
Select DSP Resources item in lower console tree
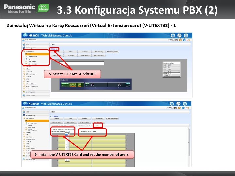(31, 130)
